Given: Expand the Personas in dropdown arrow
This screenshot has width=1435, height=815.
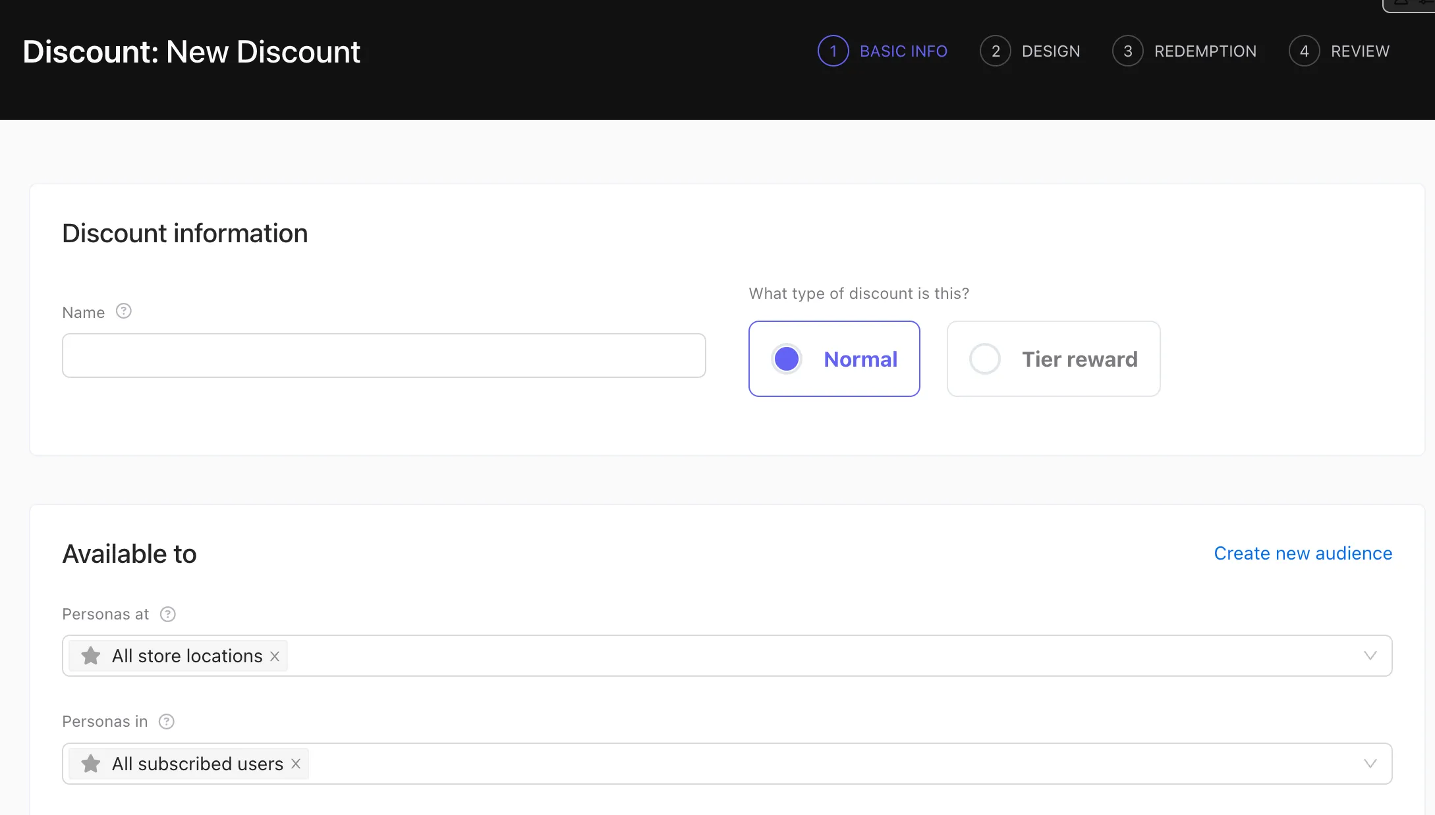Looking at the screenshot, I should click(1370, 764).
